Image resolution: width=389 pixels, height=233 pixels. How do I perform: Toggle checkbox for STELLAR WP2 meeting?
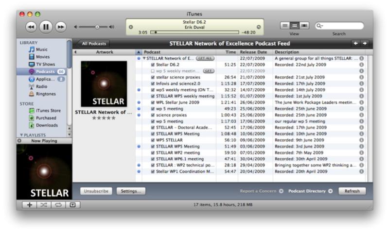pyautogui.click(x=153, y=153)
